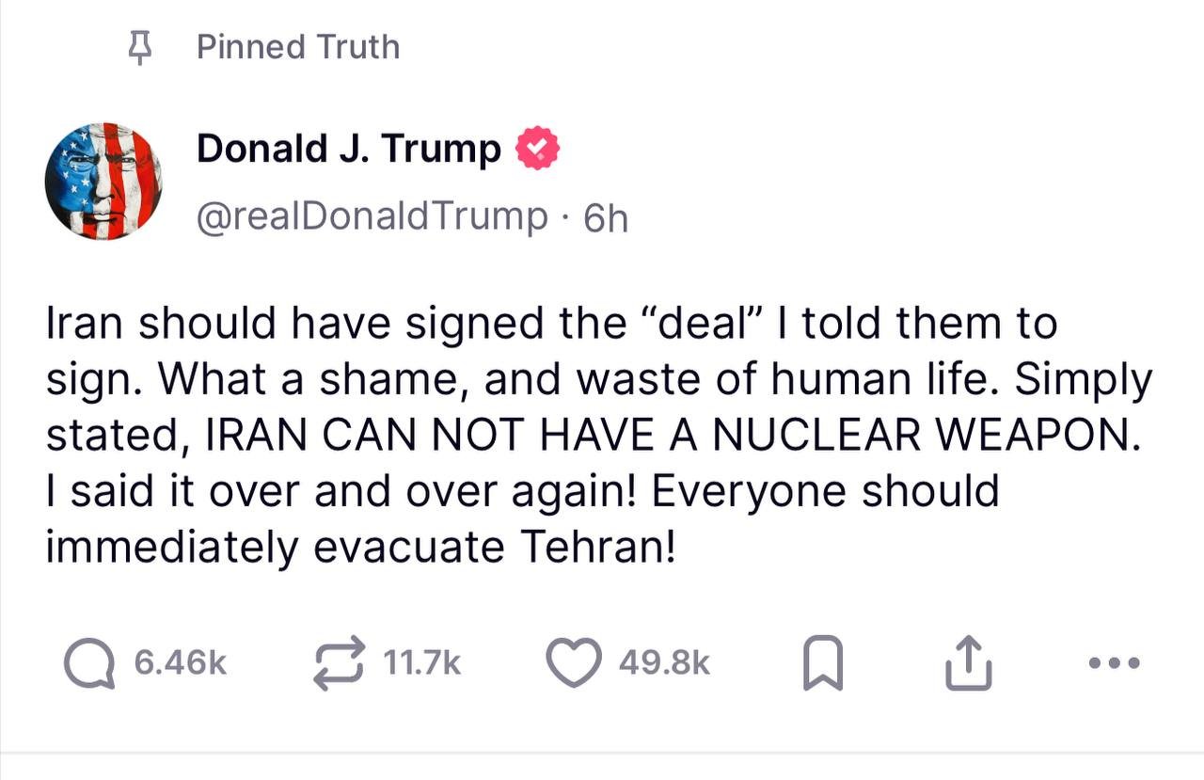Click the 6h timestamp
The height and width of the screenshot is (780, 1204).
pos(606,218)
